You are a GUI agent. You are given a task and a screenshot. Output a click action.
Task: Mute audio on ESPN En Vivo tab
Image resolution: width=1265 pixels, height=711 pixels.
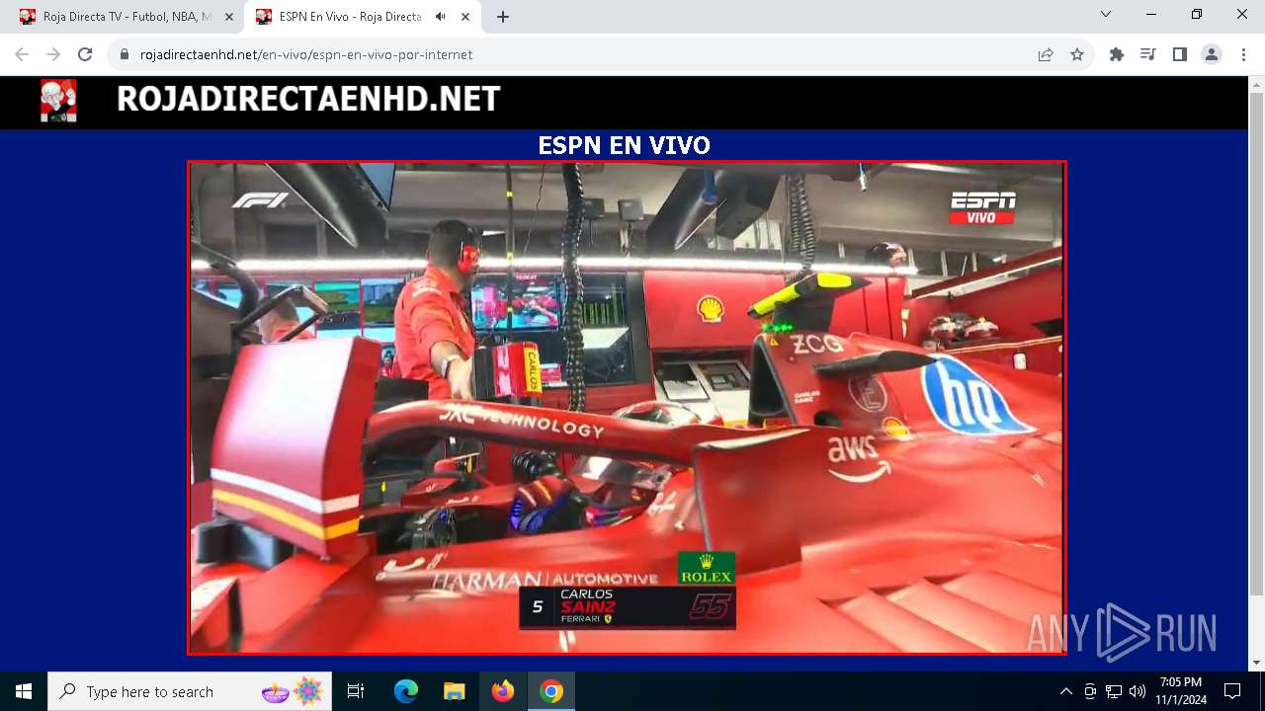pyautogui.click(x=440, y=17)
